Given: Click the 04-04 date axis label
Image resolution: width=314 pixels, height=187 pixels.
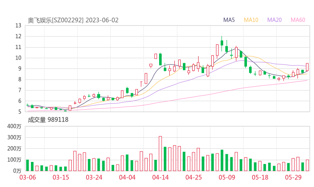Looking at the screenshot, I should point(127,177).
